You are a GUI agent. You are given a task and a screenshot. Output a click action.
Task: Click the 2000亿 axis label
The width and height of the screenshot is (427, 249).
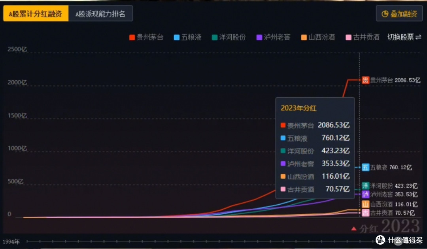point(17,83)
